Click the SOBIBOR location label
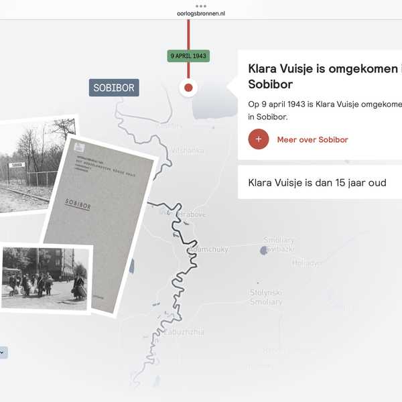The image size is (402, 402). (x=114, y=88)
